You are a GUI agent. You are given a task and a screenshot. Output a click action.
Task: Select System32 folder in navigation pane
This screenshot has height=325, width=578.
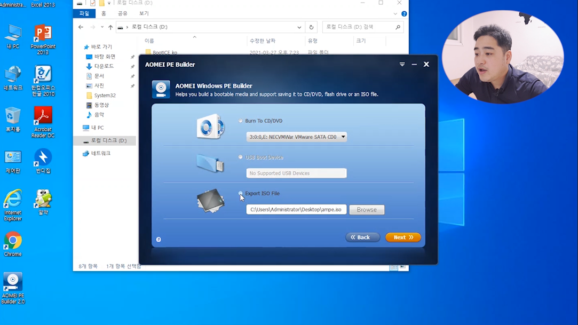pos(101,95)
